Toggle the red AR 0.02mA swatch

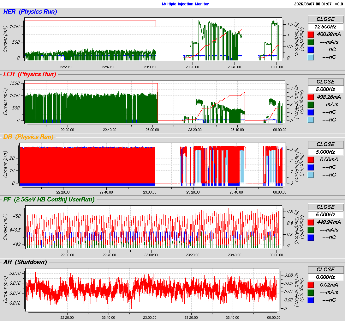pyautogui.click(x=311, y=285)
